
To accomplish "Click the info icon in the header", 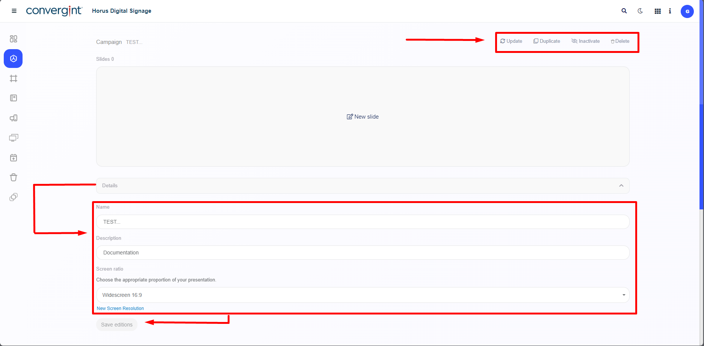I will 670,11.
